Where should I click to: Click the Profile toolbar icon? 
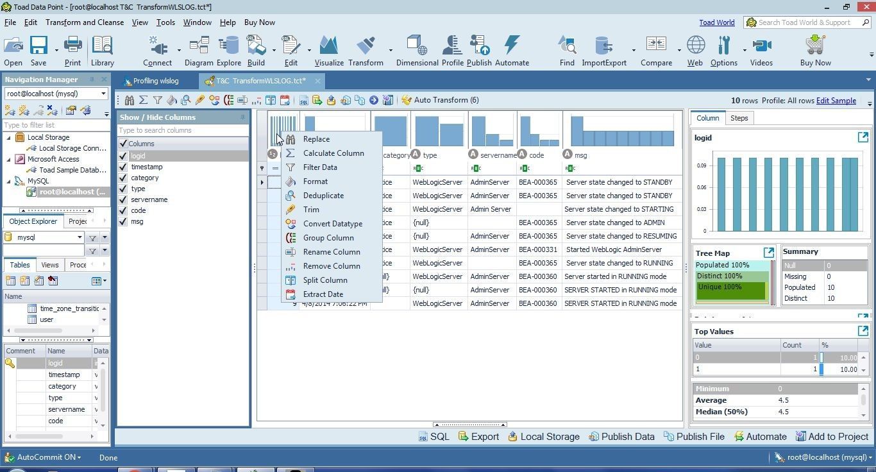point(452,46)
